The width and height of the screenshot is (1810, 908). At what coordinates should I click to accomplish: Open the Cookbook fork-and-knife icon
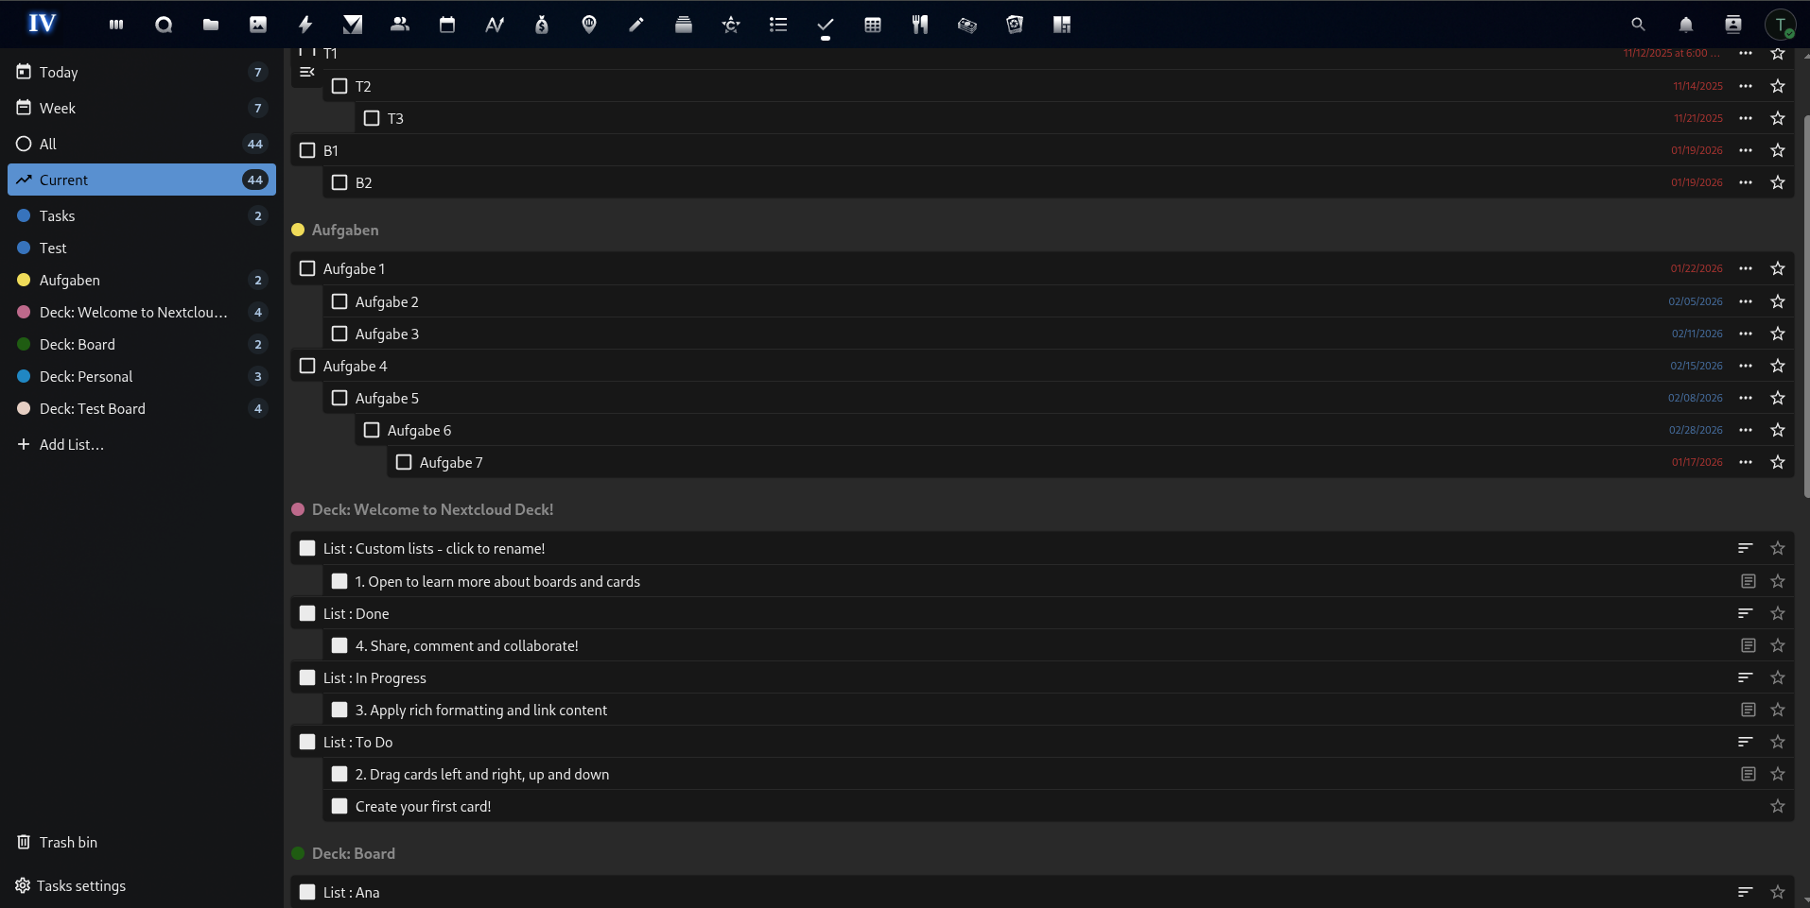[x=919, y=24]
